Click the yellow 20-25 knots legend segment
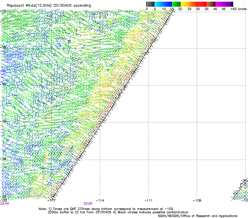The width and height of the screenshot is (248, 218). click(x=185, y=4)
